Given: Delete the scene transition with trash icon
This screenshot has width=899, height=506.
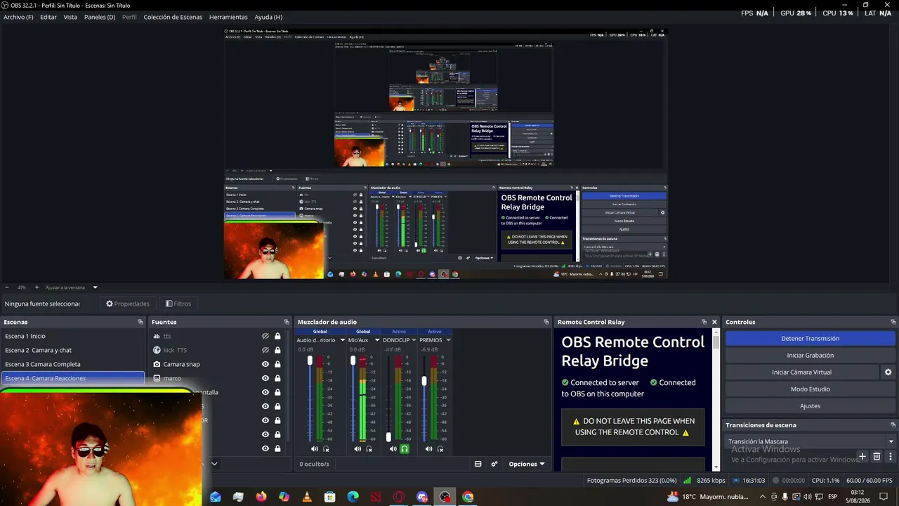Looking at the screenshot, I should tap(877, 457).
